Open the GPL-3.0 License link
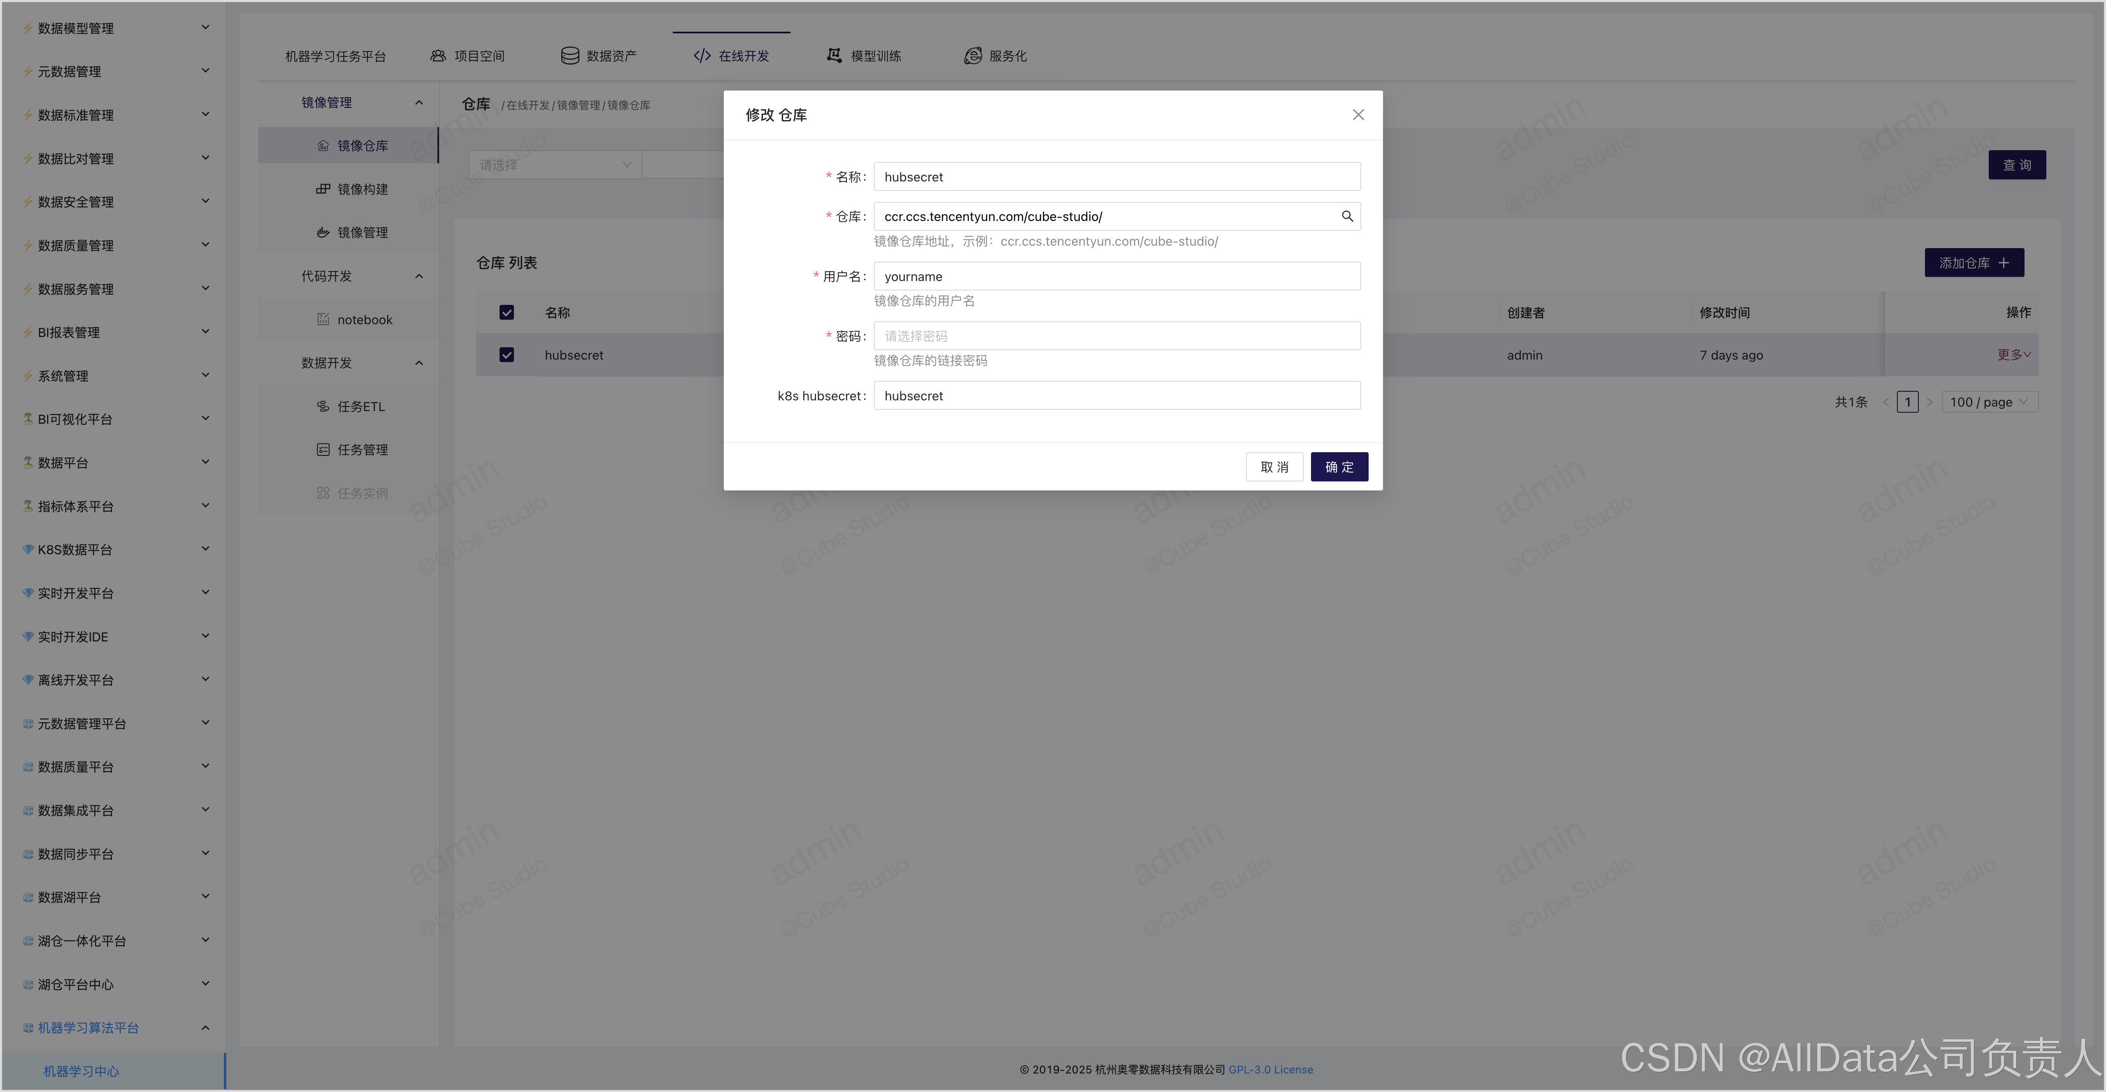This screenshot has height=1092, width=2106. click(x=1270, y=1069)
